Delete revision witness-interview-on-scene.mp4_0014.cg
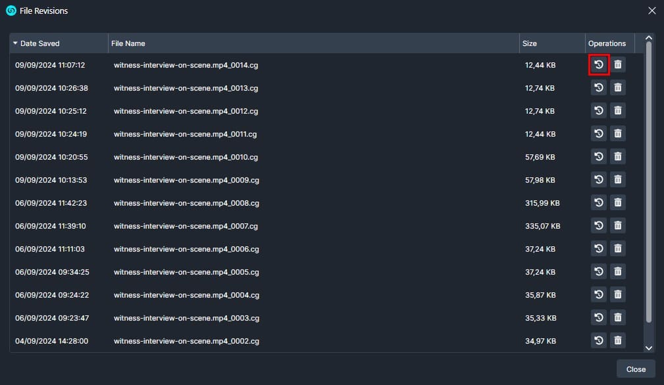 [x=617, y=64]
